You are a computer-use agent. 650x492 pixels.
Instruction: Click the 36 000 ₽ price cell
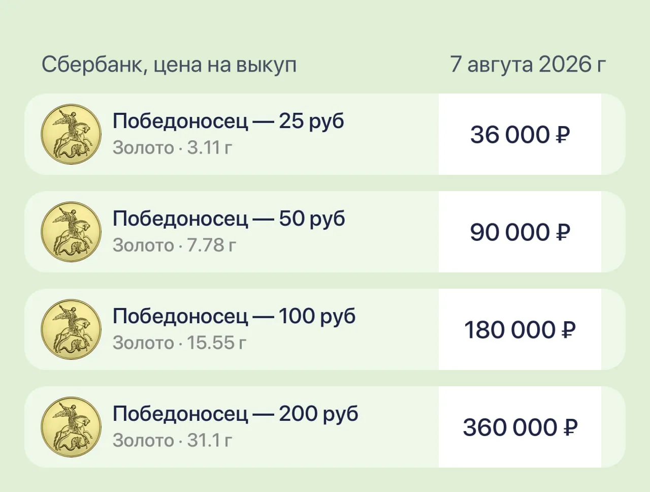pyautogui.click(x=520, y=134)
